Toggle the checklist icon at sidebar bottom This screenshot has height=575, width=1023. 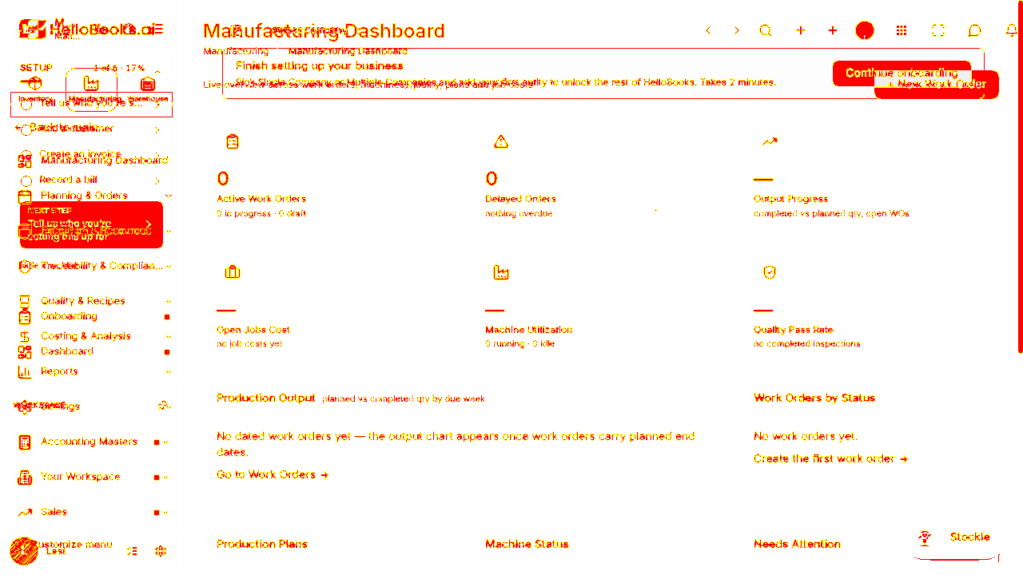[x=133, y=551]
